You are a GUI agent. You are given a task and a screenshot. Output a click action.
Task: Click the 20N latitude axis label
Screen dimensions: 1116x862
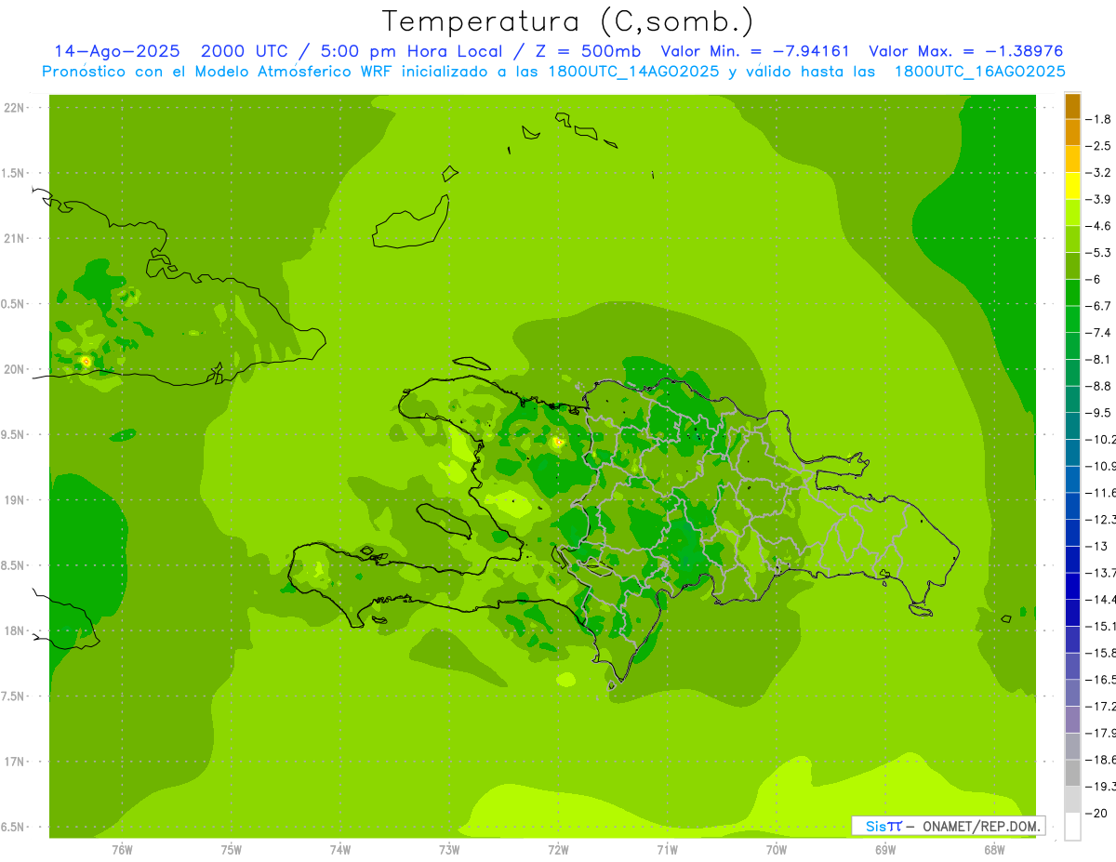coord(15,369)
